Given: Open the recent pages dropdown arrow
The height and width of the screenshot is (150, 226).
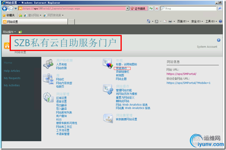Looking at the screenshot, I should [15, 8].
